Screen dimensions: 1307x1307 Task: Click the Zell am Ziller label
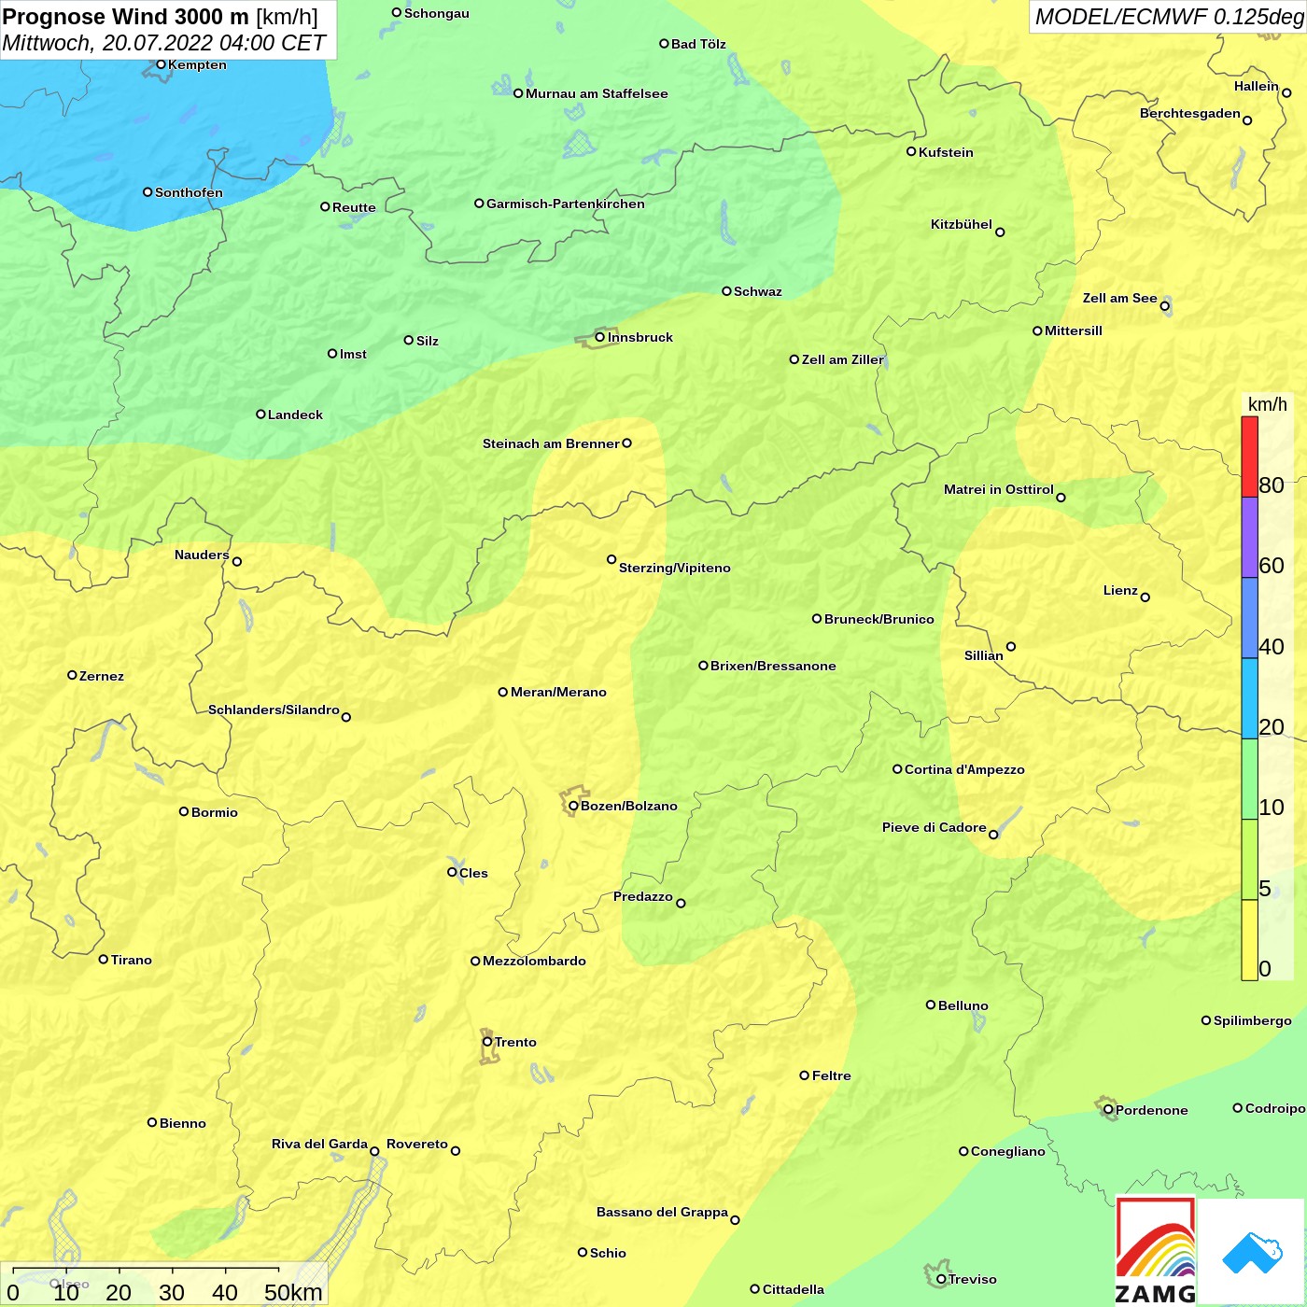[x=842, y=359]
